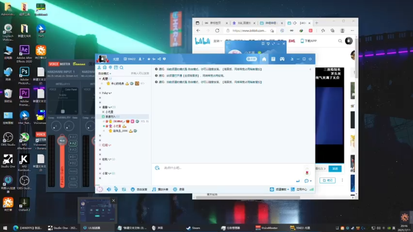Click the download APP link on bilibili header
The image size is (413, 232).
pos(308,41)
